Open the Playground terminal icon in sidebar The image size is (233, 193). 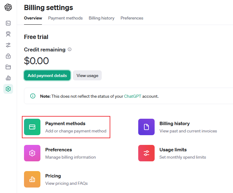pos(8,23)
